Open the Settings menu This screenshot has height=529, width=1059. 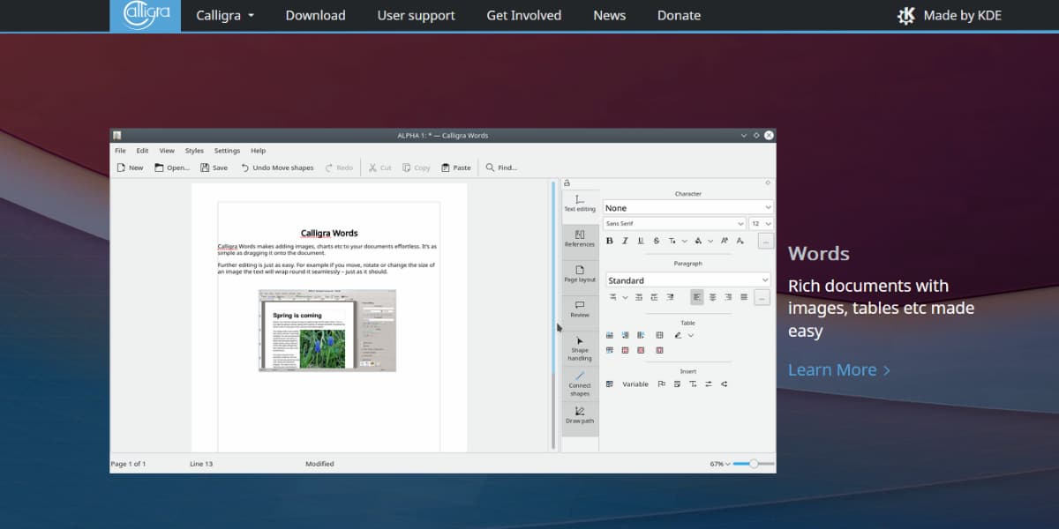pos(227,151)
